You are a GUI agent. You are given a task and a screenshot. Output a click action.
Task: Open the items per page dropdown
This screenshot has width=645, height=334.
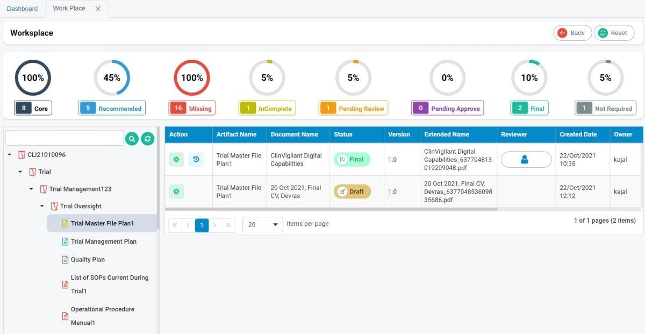click(262, 225)
